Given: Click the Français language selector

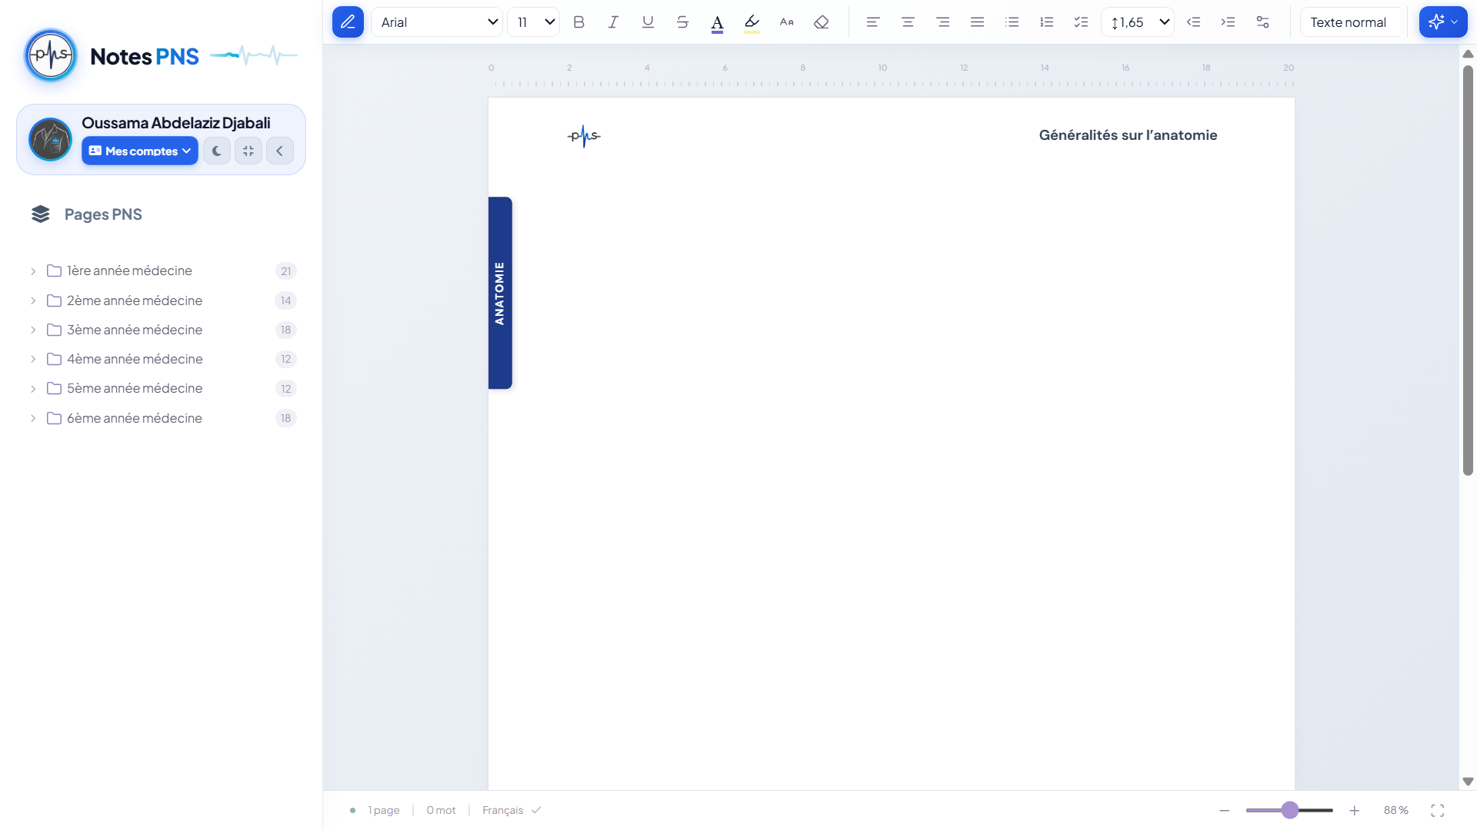Looking at the screenshot, I should click(x=512, y=810).
